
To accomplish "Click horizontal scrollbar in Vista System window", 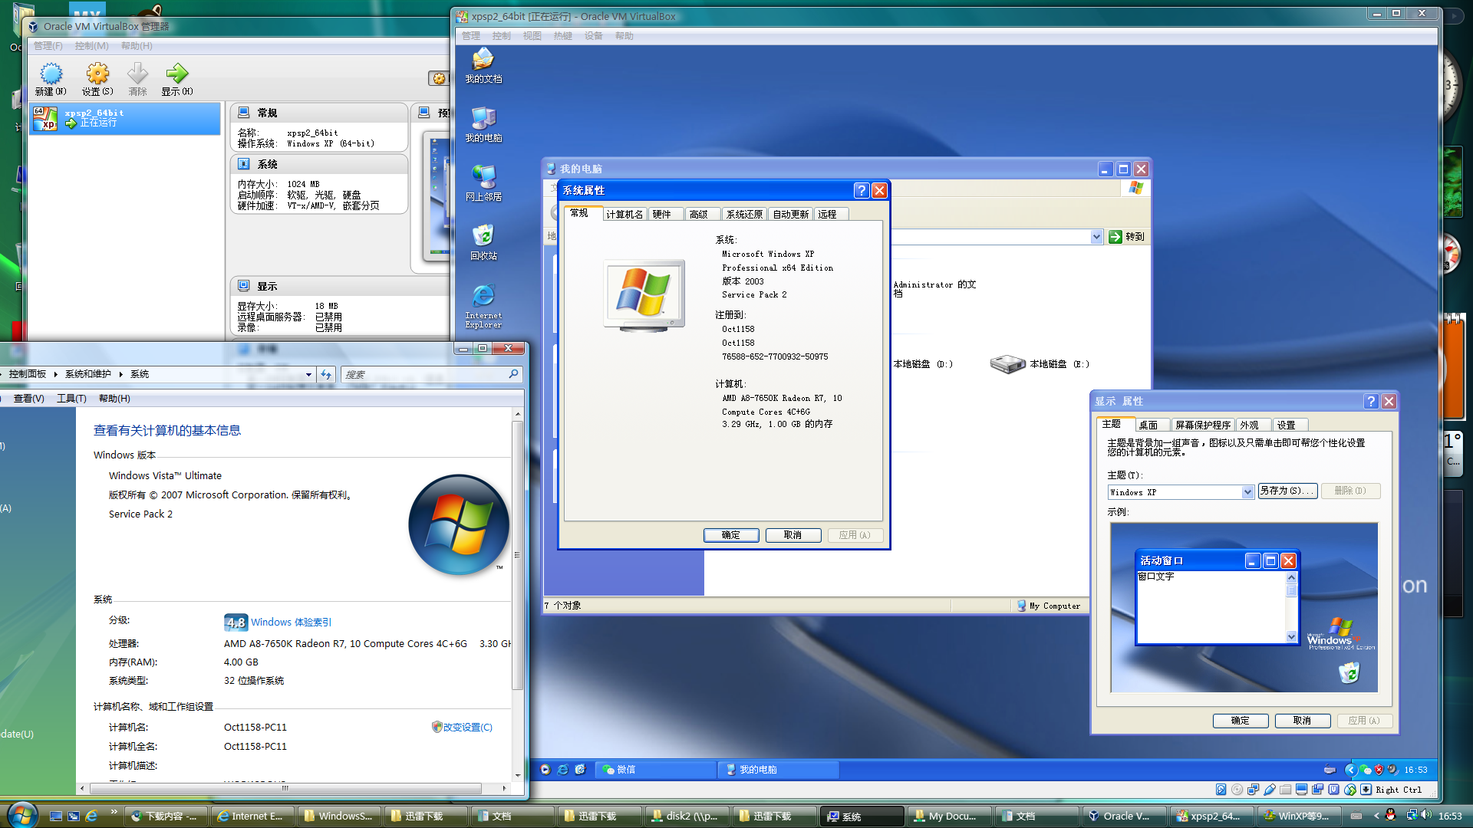I will [x=292, y=788].
